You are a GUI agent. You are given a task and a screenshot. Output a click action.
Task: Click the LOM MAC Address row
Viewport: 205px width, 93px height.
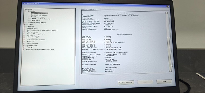101,48
